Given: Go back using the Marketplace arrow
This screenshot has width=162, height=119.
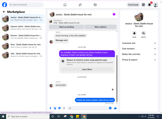Looking at the screenshot, I should coord(4,12).
